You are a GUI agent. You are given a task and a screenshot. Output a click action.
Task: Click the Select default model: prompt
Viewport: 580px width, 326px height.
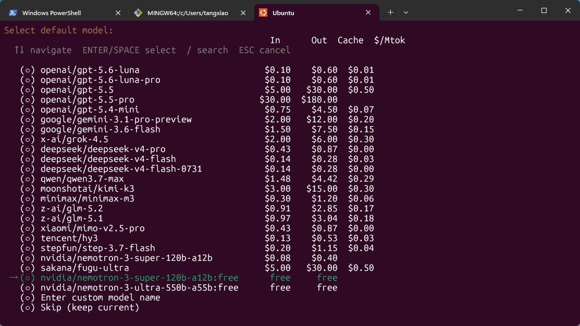coord(58,30)
